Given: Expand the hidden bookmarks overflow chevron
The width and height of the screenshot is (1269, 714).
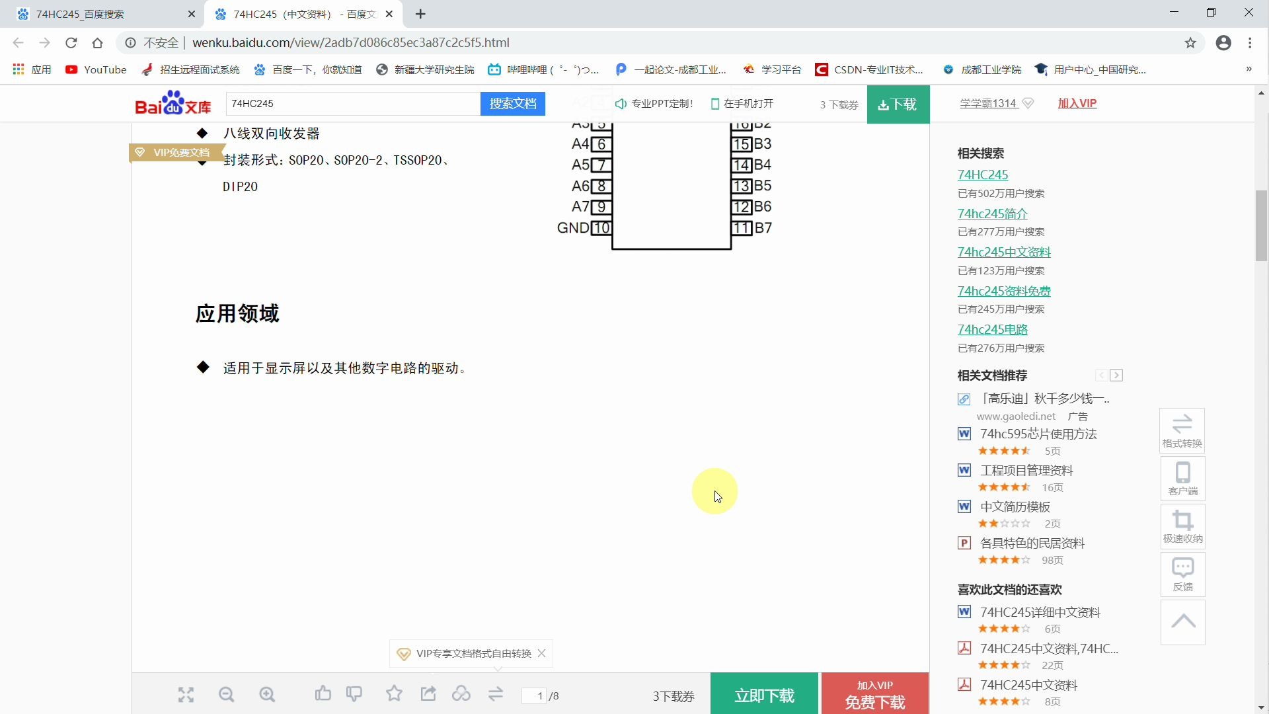Looking at the screenshot, I should click(1249, 69).
